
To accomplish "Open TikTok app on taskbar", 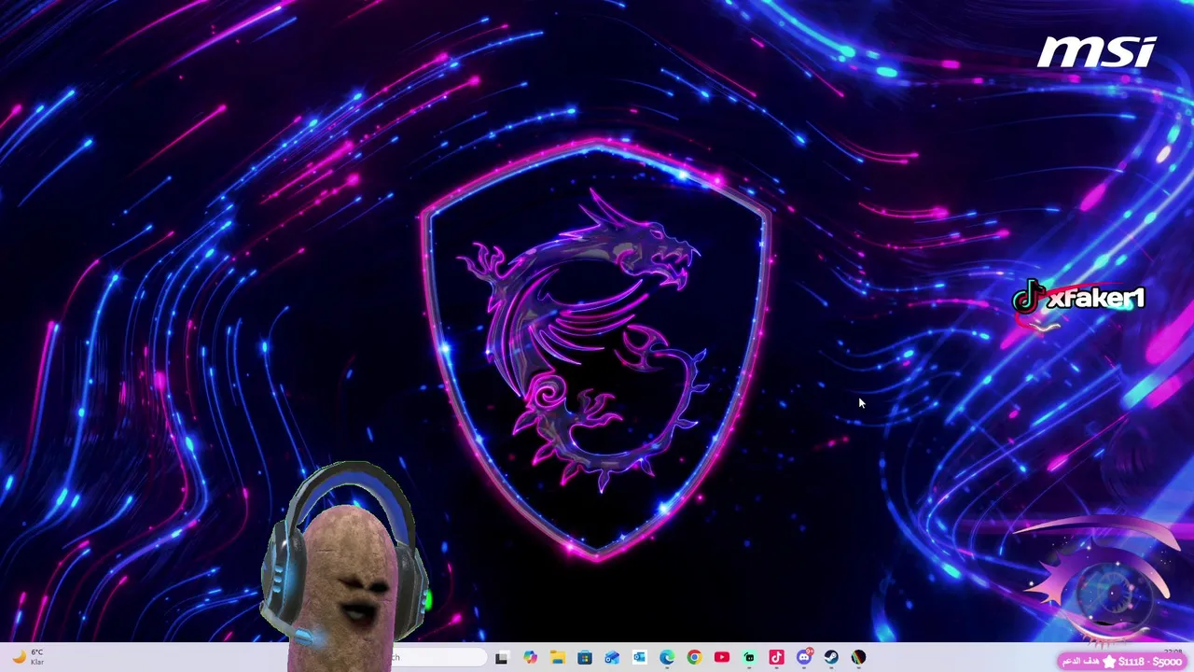I will pos(776,657).
